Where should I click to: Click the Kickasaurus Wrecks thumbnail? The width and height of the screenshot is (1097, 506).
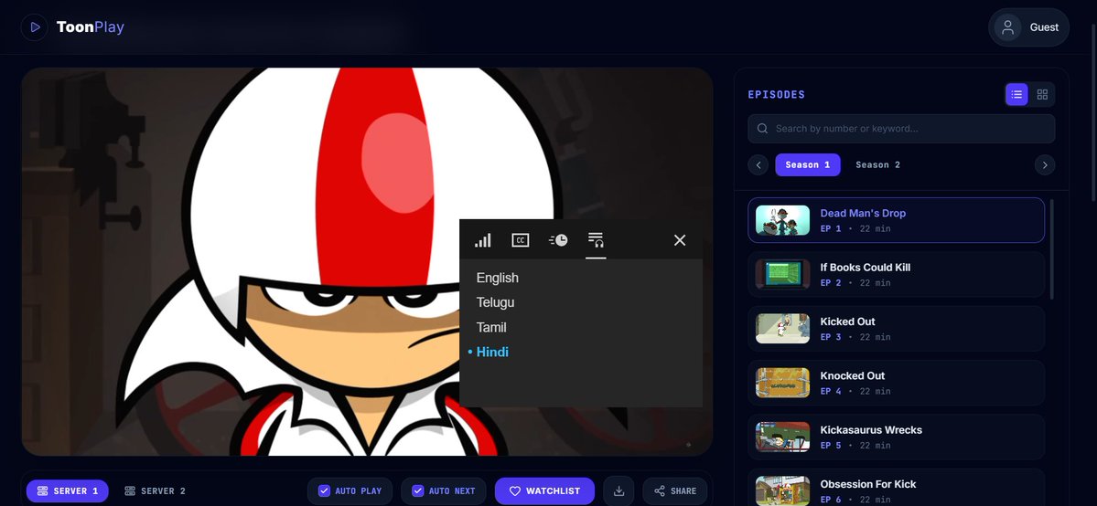click(783, 437)
